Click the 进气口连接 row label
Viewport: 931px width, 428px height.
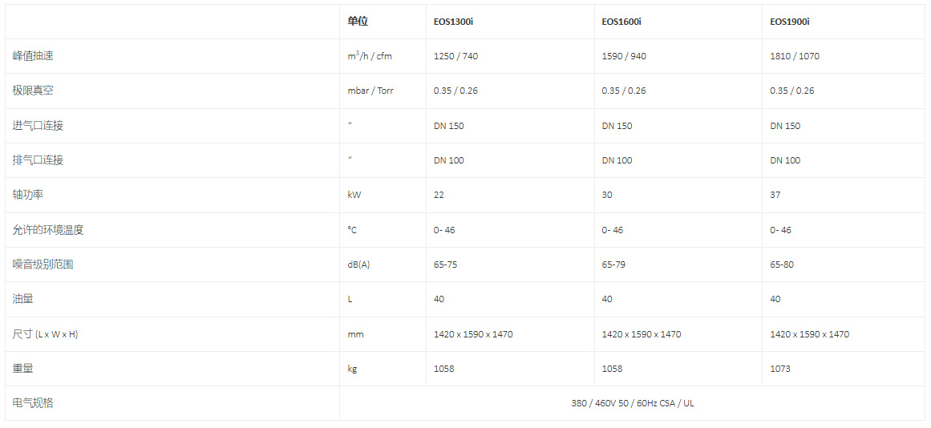point(38,126)
